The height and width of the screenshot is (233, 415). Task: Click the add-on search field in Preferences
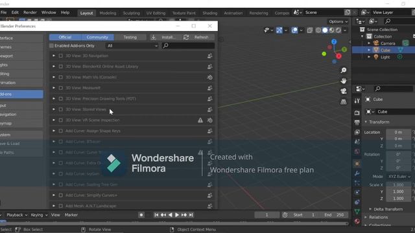coord(188,46)
